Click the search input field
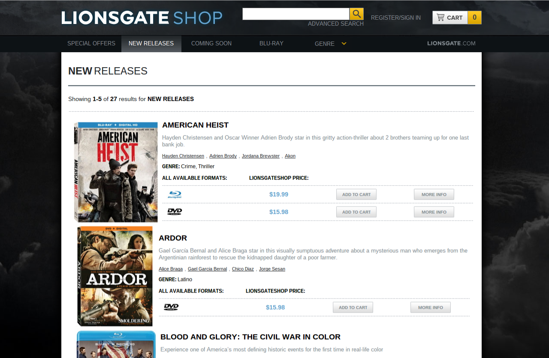Viewport: 549px width, 358px height. (x=296, y=14)
